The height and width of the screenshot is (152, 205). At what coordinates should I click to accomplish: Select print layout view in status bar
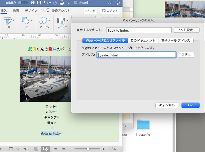coord(36,149)
